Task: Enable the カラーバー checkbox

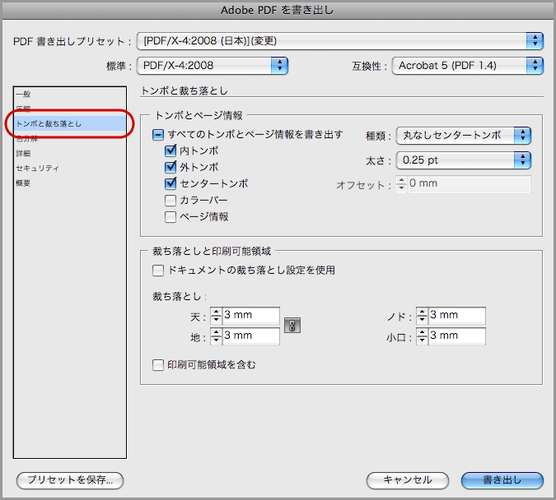Action: point(171,200)
